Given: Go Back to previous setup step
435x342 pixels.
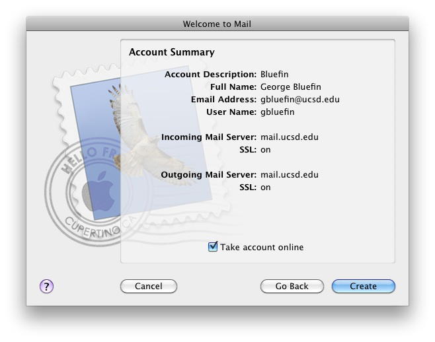Looking at the screenshot, I should pos(292,286).
